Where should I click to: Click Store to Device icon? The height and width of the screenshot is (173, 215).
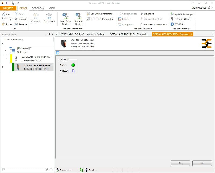[x=78, y=16]
